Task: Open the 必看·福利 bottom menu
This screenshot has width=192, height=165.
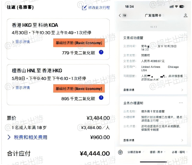Action: tap(178, 152)
